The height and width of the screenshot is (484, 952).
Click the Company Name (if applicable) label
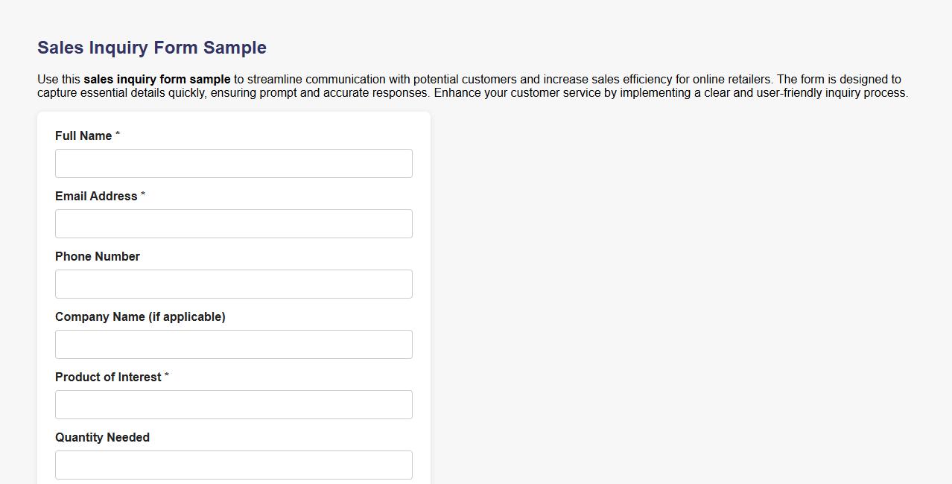coord(140,316)
